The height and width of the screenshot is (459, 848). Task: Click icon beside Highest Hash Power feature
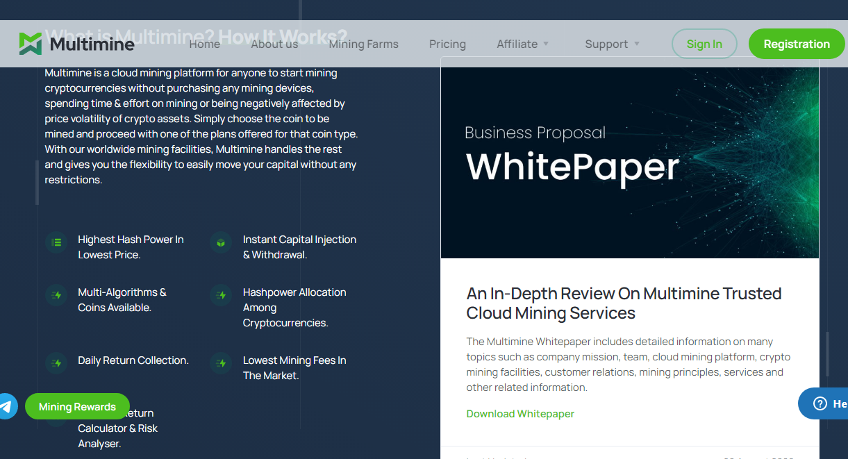click(x=56, y=242)
